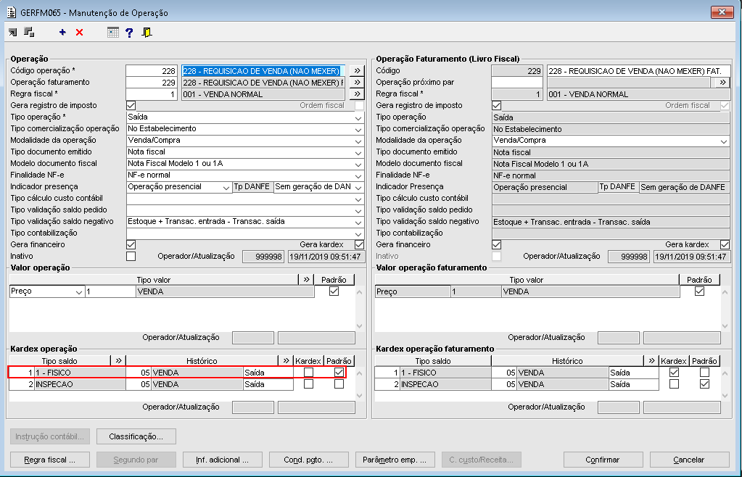The image size is (742, 477).
Task: Click the lookup arrow beside Operação próximo par
Action: point(722,82)
